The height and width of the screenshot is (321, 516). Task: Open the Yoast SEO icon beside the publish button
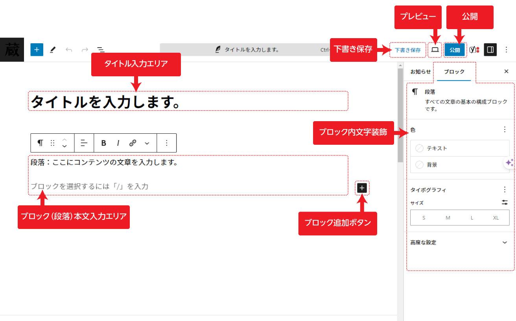point(473,50)
